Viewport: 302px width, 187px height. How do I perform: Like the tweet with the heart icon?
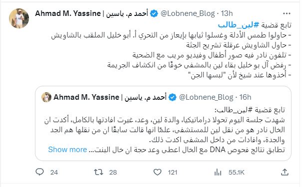pyautogui.click(x=157, y=172)
